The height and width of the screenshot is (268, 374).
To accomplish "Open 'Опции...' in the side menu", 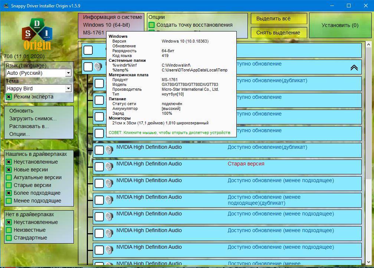I will [19, 134].
